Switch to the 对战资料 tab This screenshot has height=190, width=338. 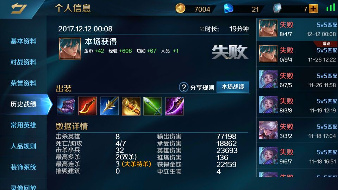click(23, 62)
